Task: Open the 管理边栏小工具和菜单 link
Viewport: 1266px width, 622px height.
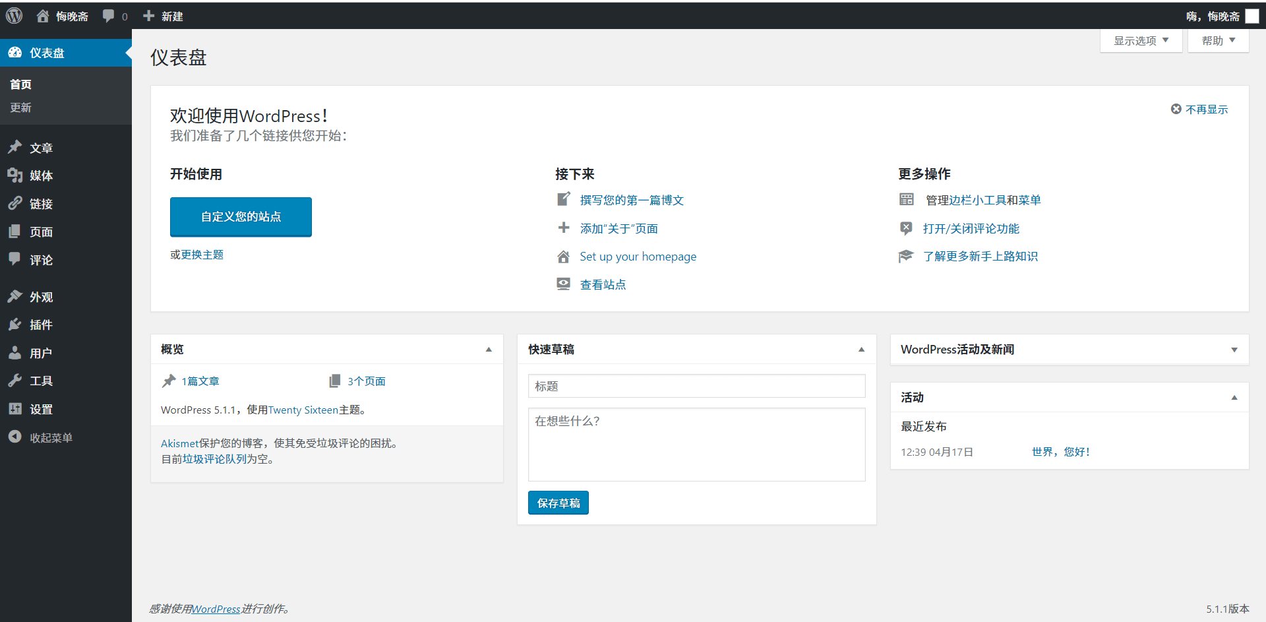Action: tap(983, 200)
